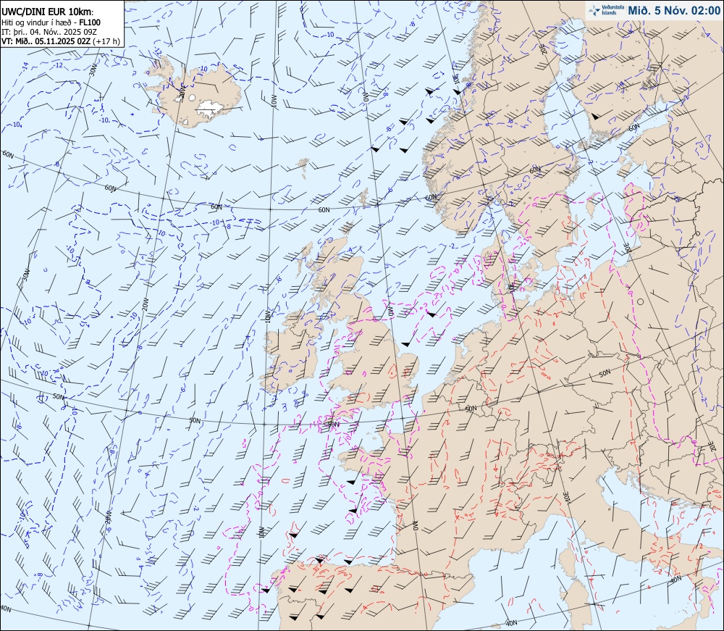Viewport: 724px width, 631px height.
Task: Click the "IT: þri.. 04. Nóv.. 2025 09Z" line
Action: (x=49, y=32)
